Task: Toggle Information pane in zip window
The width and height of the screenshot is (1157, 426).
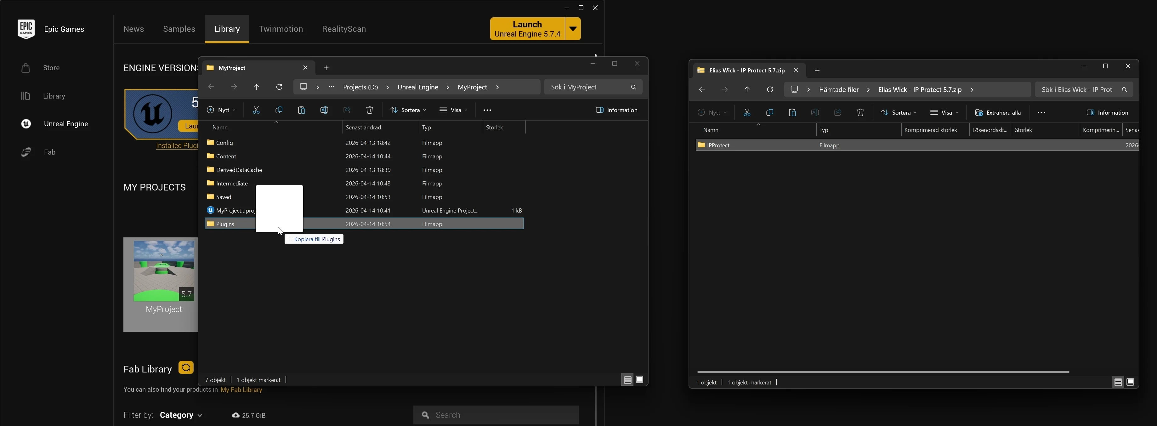Action: (x=1107, y=113)
